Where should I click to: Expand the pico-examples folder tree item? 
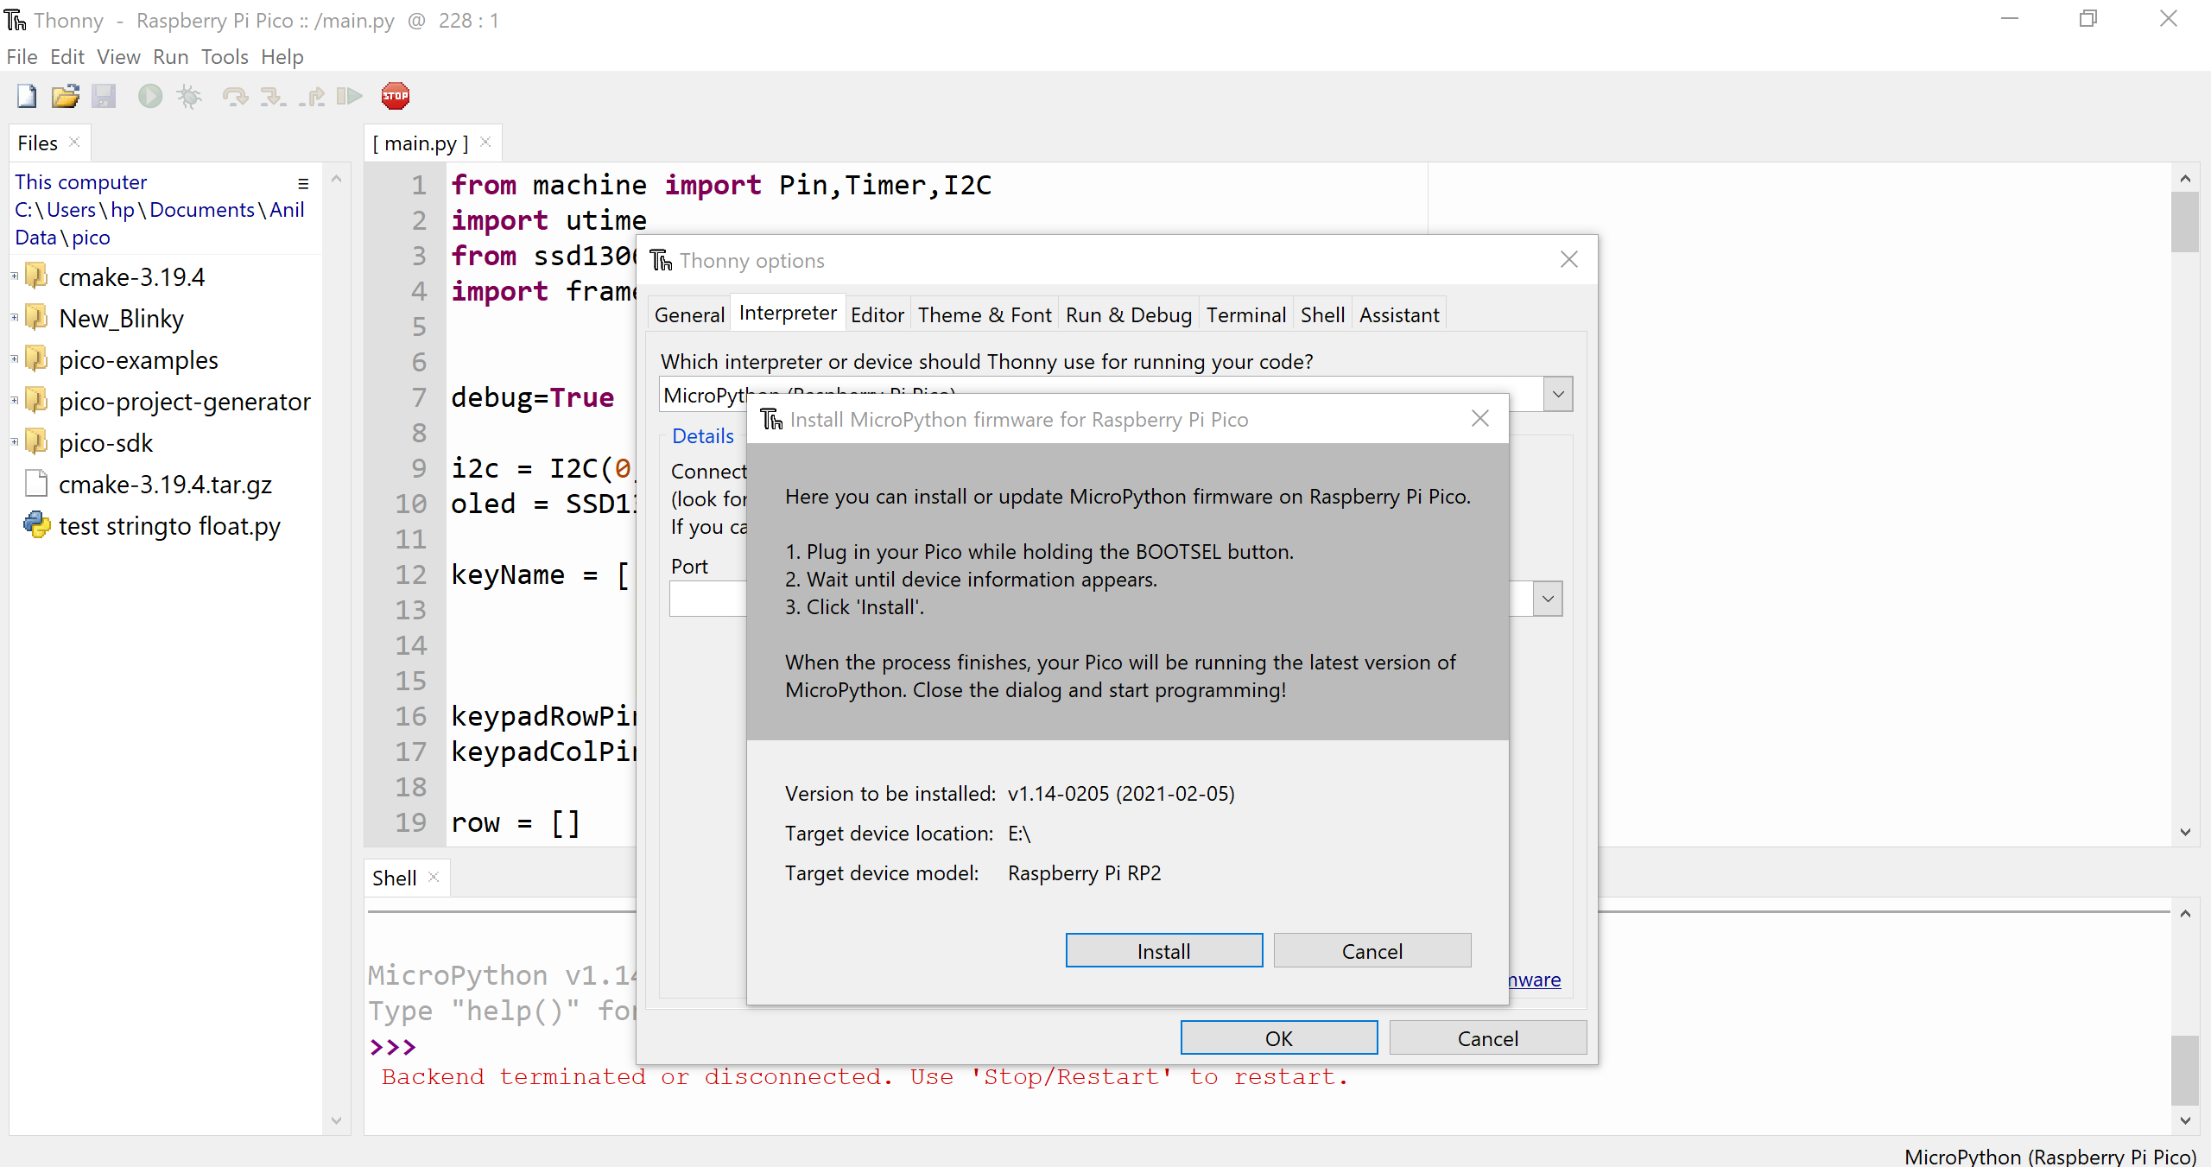pyautogui.click(x=14, y=358)
